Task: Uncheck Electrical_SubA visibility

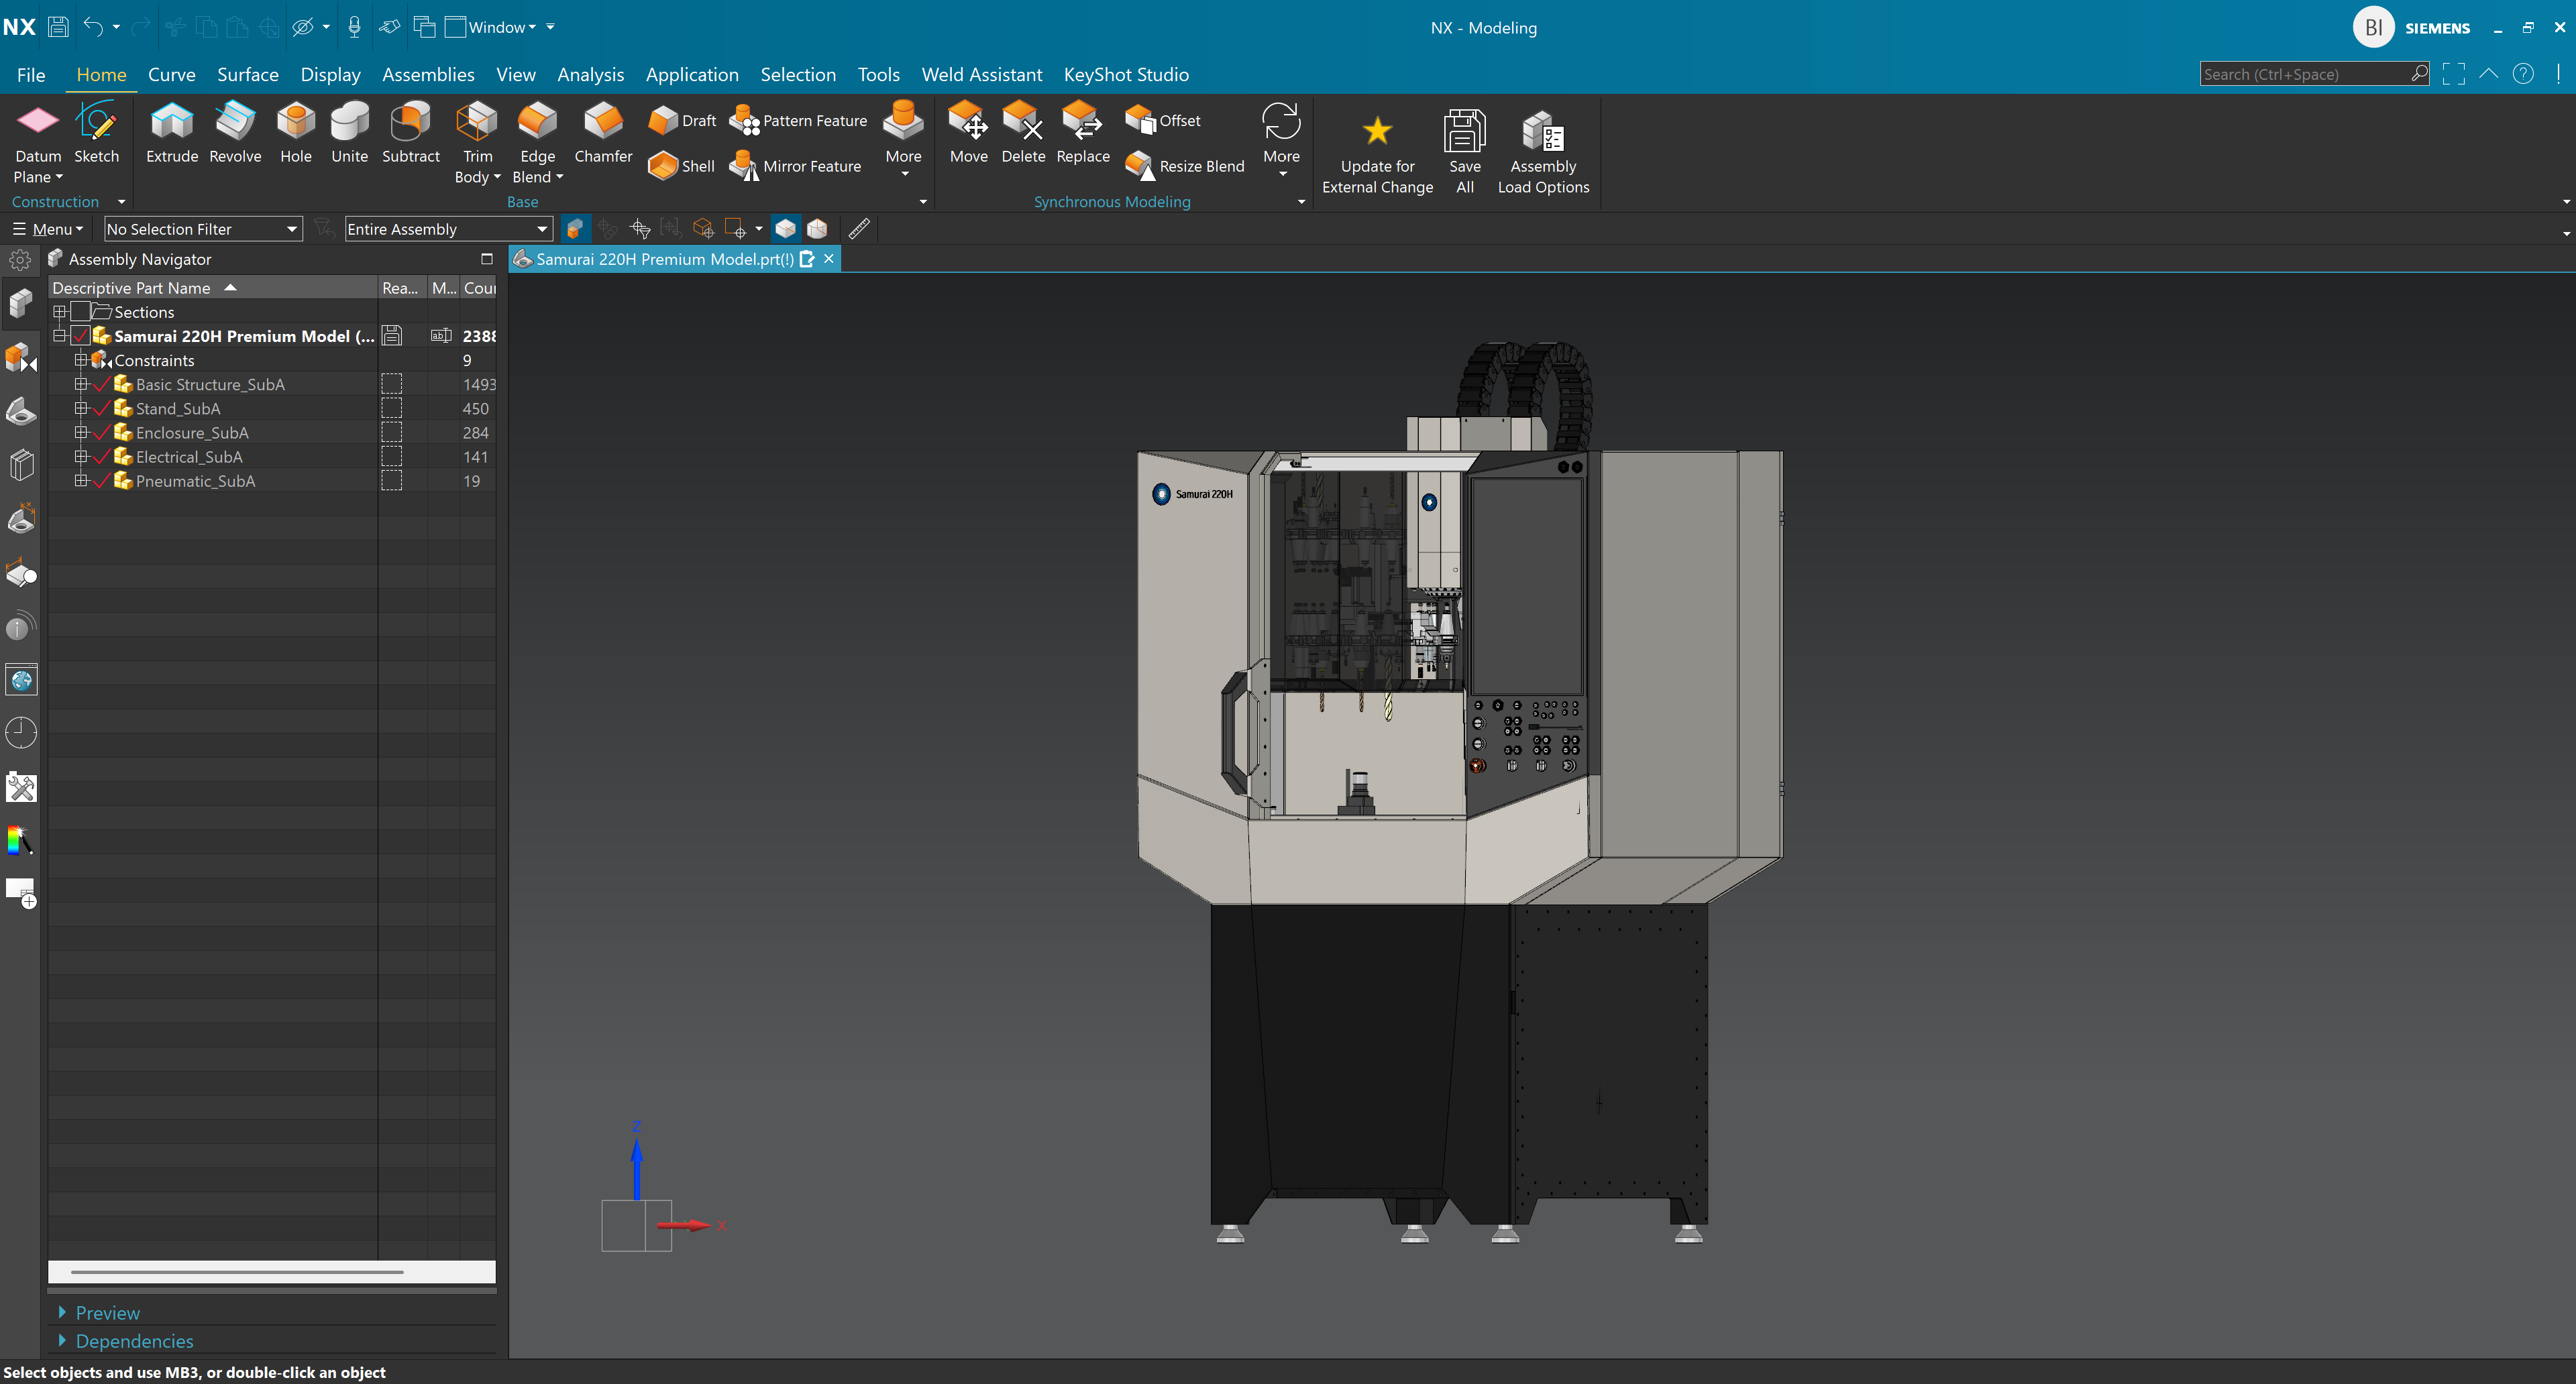Action: coord(102,457)
